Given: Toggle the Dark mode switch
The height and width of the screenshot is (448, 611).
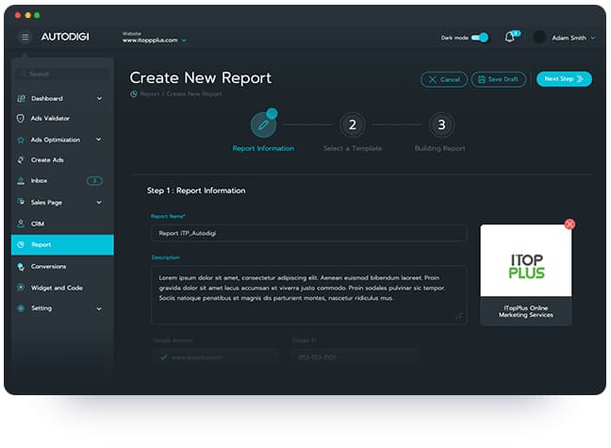Looking at the screenshot, I should [480, 38].
